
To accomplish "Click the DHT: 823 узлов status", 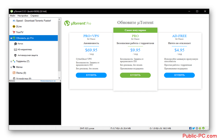I will 87,128.
